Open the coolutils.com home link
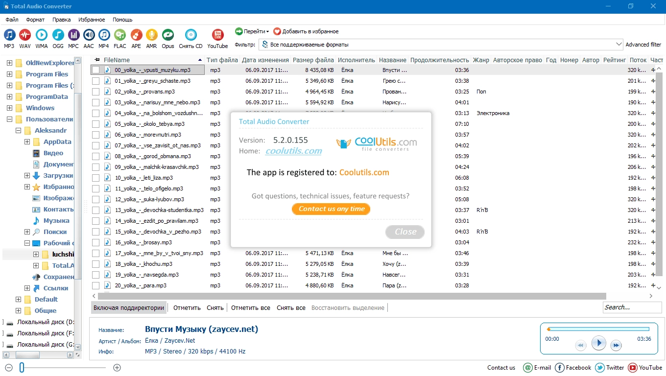Screen dimensions: 666x376 click(294, 151)
